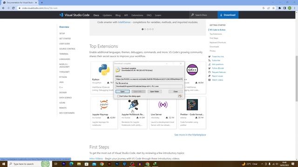Screen dimensions: 298x167
Task: Expand the GET STARTED sidebar section
Action: click(x=65, y=39)
